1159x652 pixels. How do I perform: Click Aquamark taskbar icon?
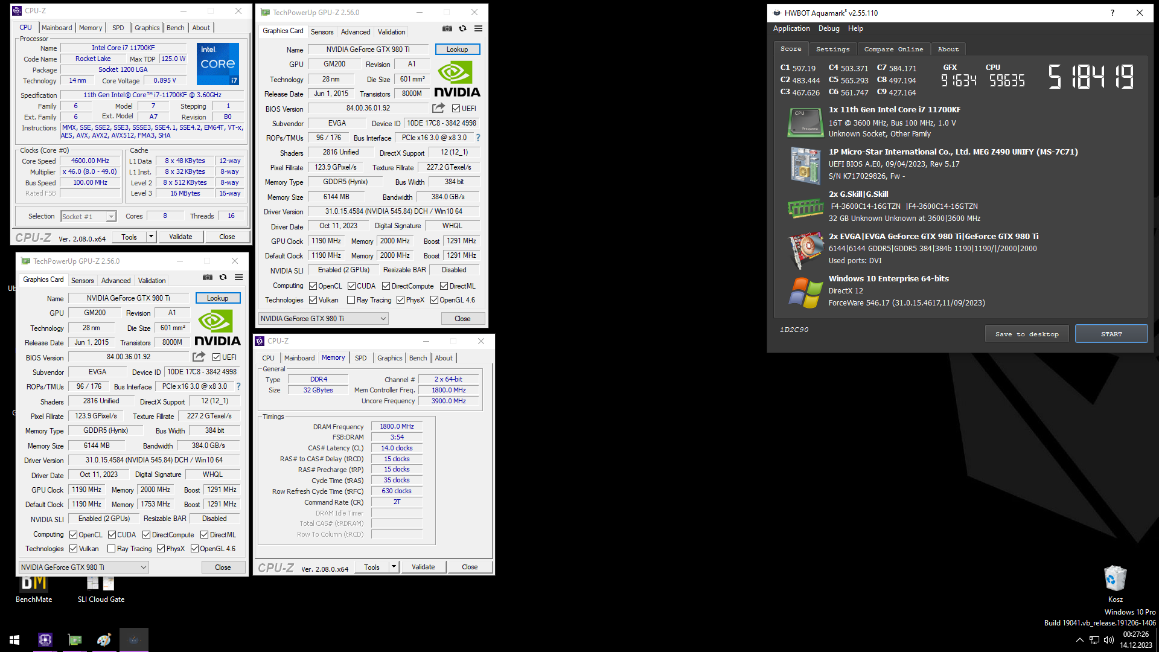[x=134, y=640]
